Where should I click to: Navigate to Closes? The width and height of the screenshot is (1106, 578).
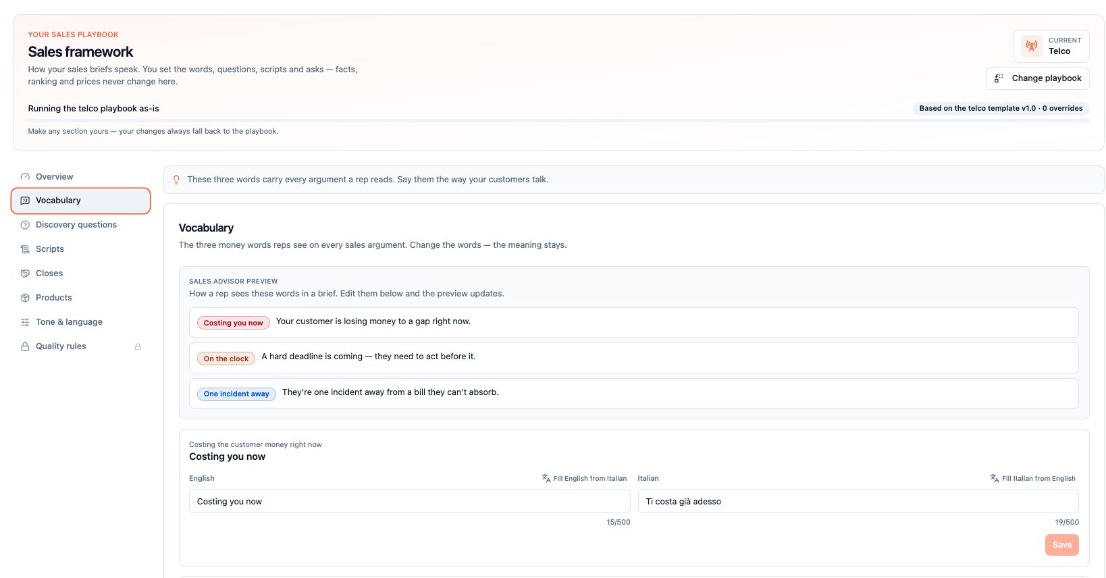(x=80, y=273)
